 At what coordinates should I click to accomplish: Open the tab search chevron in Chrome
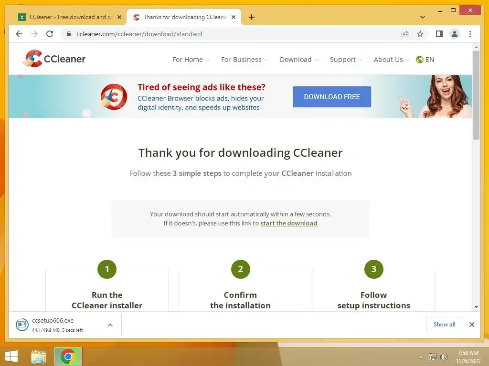[422, 17]
